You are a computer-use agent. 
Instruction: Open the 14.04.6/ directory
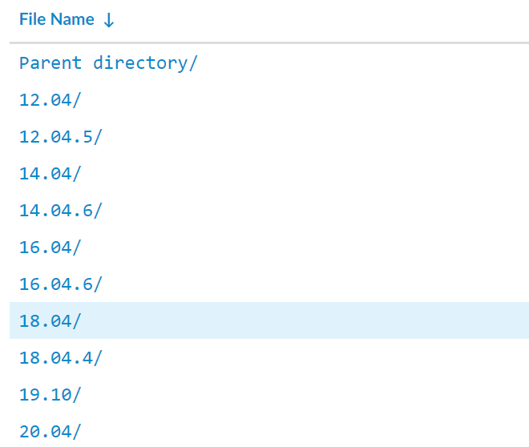61,211
